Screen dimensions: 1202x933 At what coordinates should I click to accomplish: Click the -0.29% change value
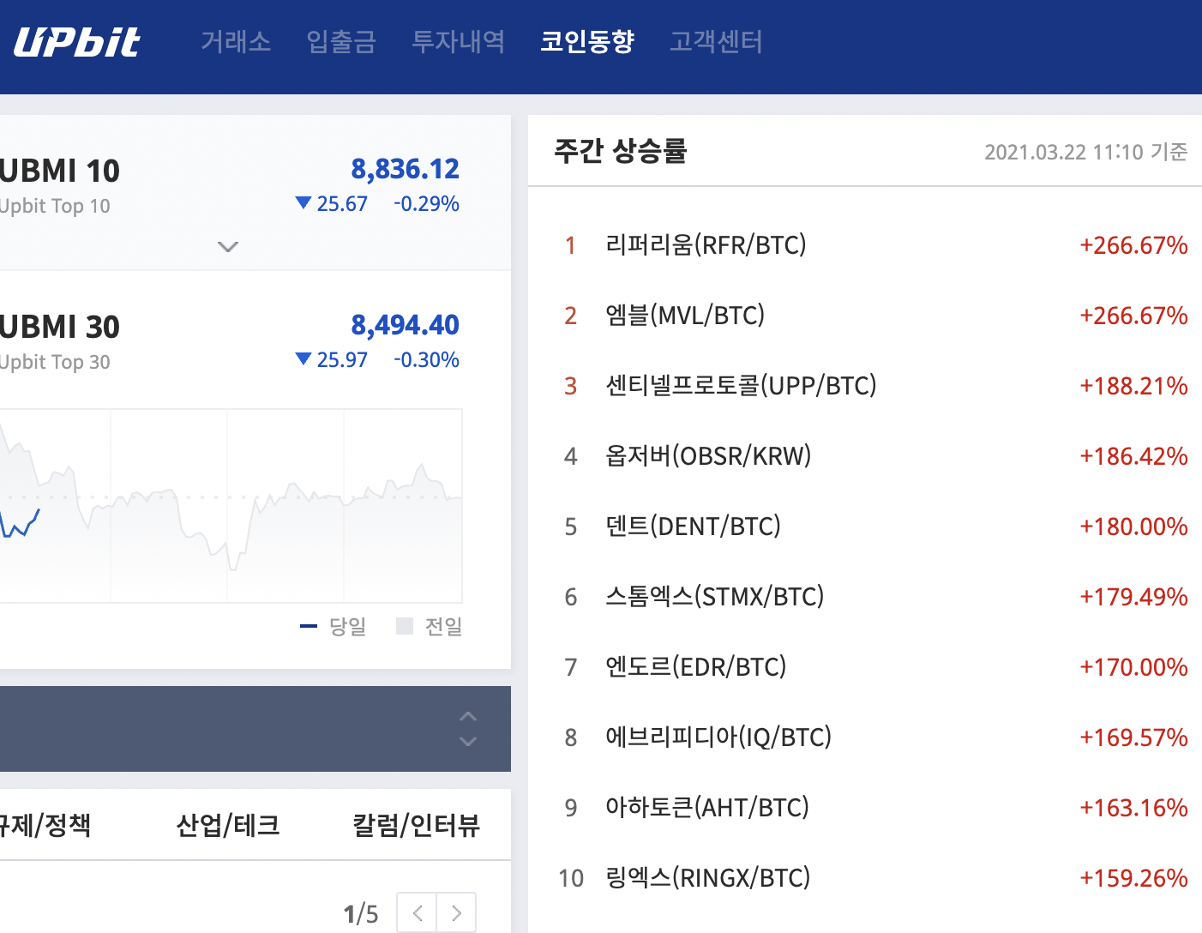click(x=426, y=204)
